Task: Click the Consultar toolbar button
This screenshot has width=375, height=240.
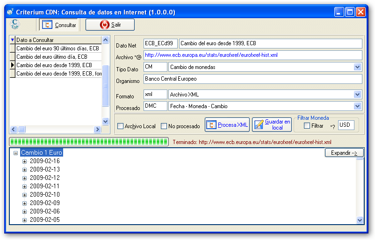Action: 58,25
